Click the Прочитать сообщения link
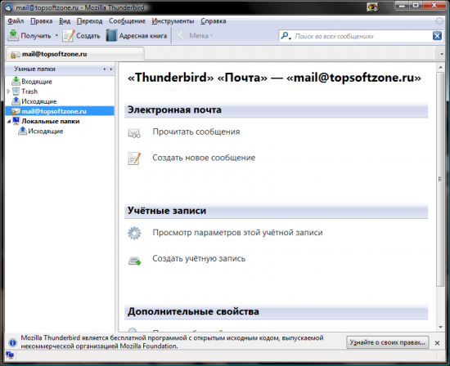The width and height of the screenshot is (450, 366). pyautogui.click(x=196, y=132)
